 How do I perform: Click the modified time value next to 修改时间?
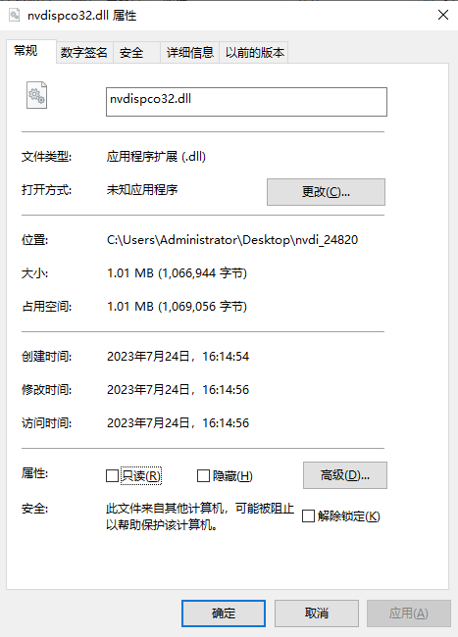(178, 390)
